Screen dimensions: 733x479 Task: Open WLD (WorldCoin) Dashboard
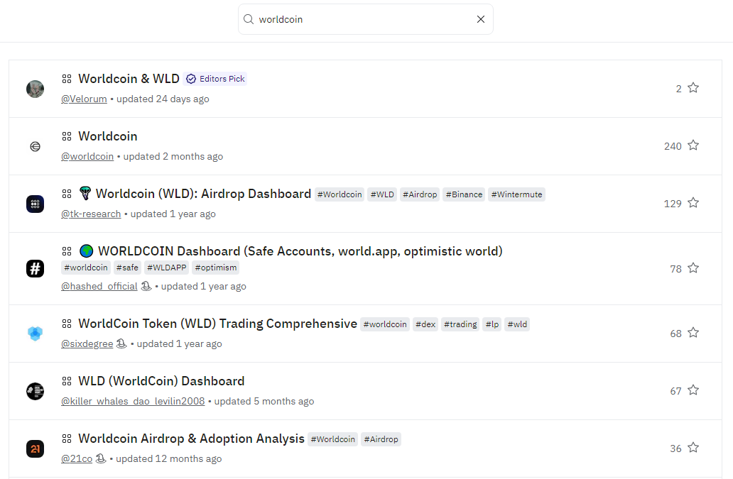[161, 381]
